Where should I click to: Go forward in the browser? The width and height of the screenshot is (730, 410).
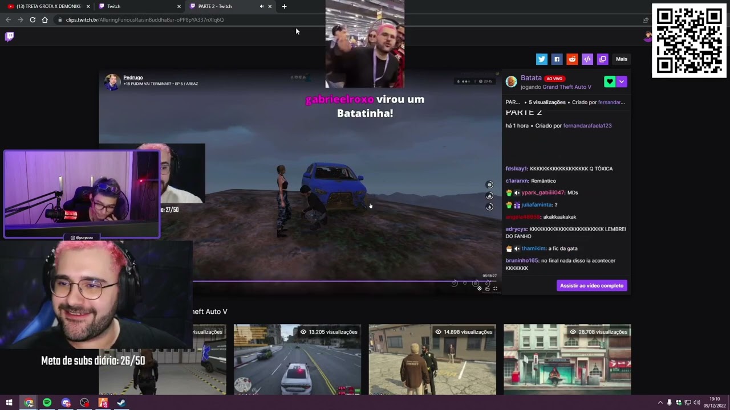pyautogui.click(x=21, y=20)
